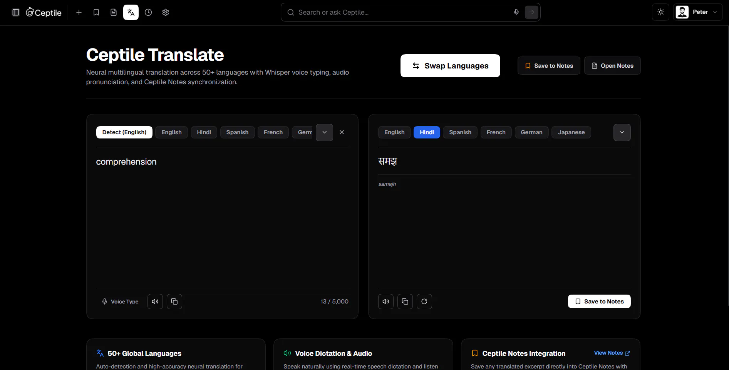
Task: Select Detect (English) source tab
Action: [124, 132]
